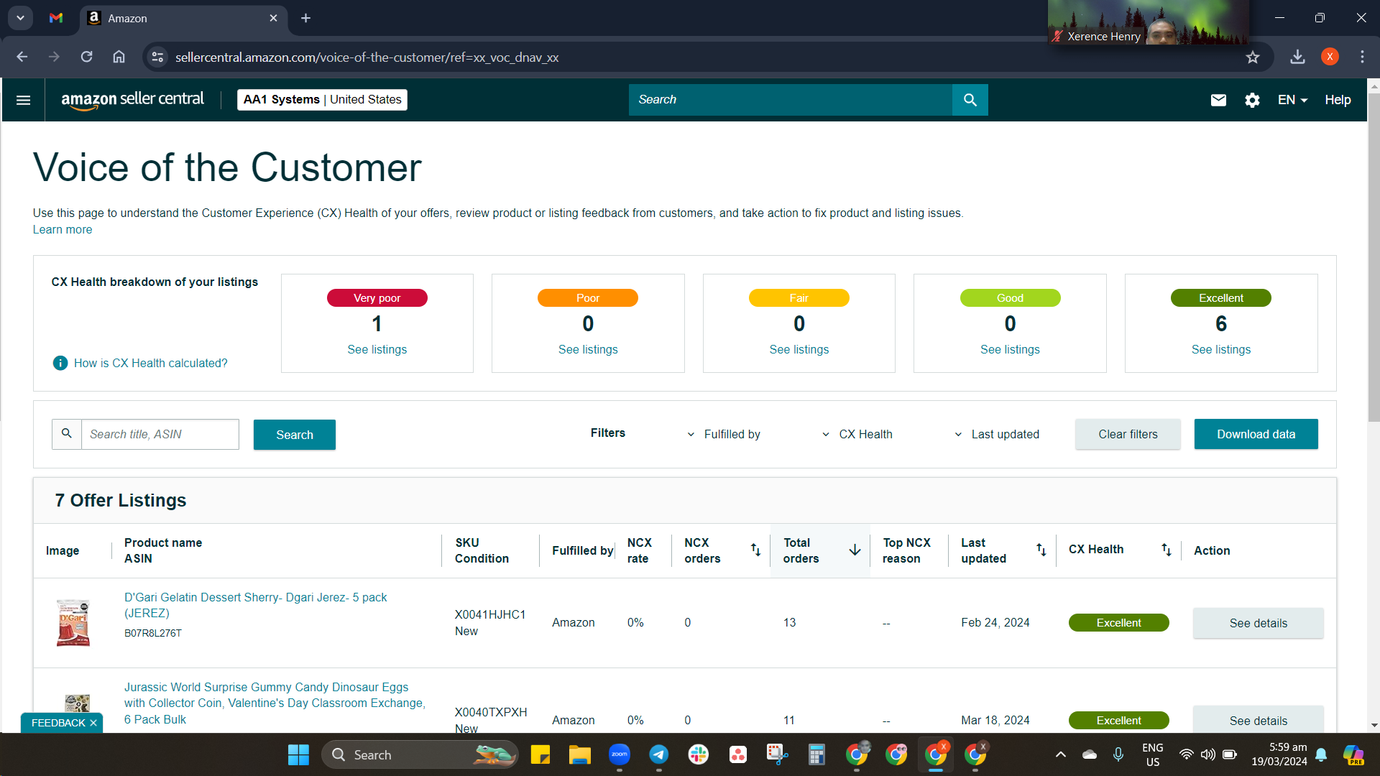The width and height of the screenshot is (1380, 776).
Task: See listings under Very poor
Action: 377,349
